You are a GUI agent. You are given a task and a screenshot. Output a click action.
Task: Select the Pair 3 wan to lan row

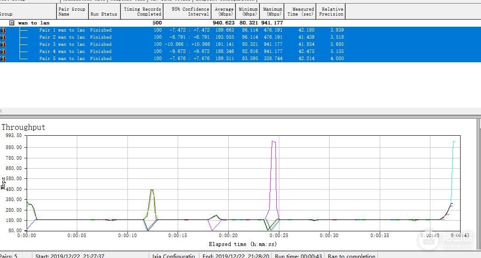tap(173, 44)
